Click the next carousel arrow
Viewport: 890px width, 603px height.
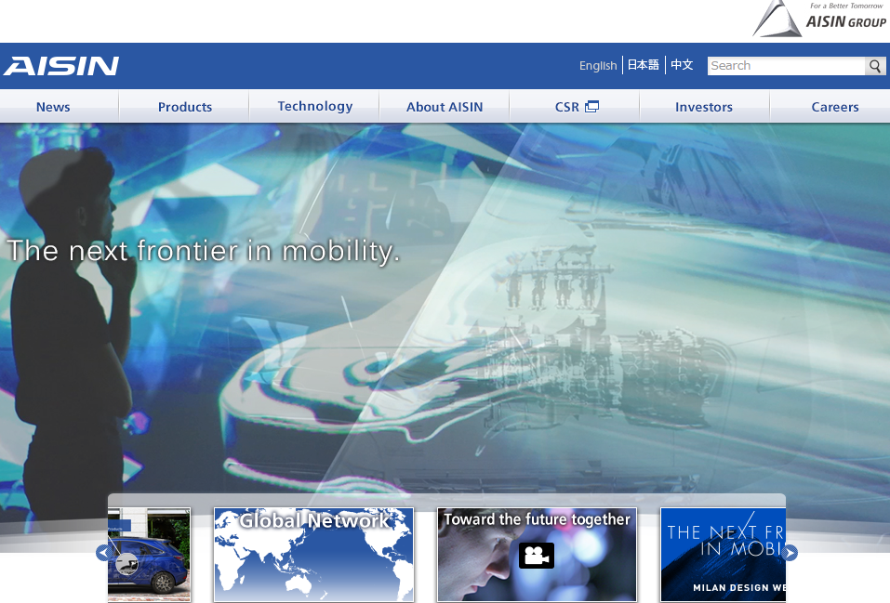[790, 553]
